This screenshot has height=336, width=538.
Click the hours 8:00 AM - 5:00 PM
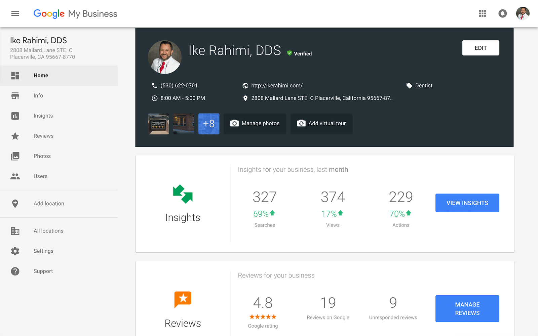[x=183, y=98]
